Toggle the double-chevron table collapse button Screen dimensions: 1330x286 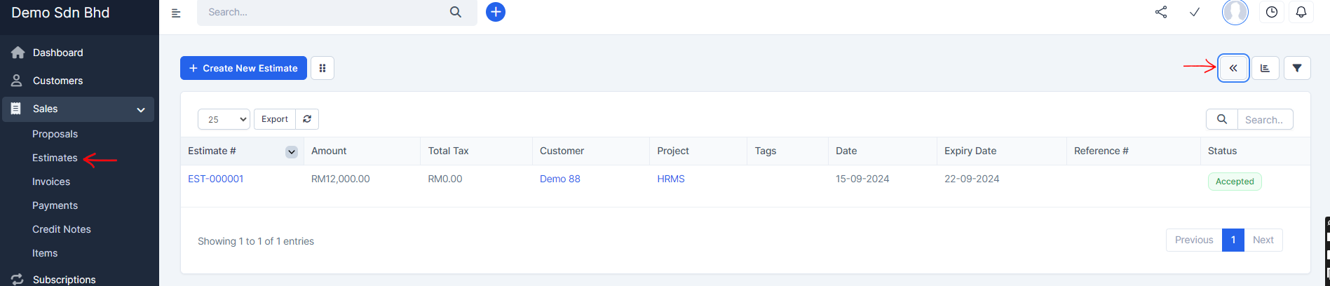click(1233, 68)
